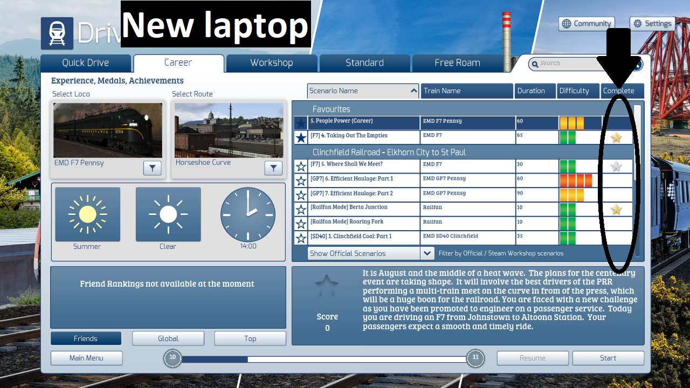
Task: Click the experience progress bar
Action: click(x=324, y=359)
